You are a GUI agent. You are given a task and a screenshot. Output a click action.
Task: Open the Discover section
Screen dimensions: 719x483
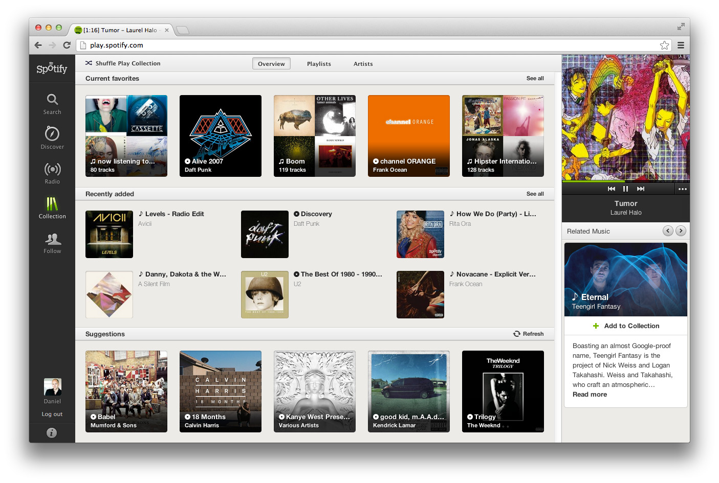pyautogui.click(x=52, y=137)
